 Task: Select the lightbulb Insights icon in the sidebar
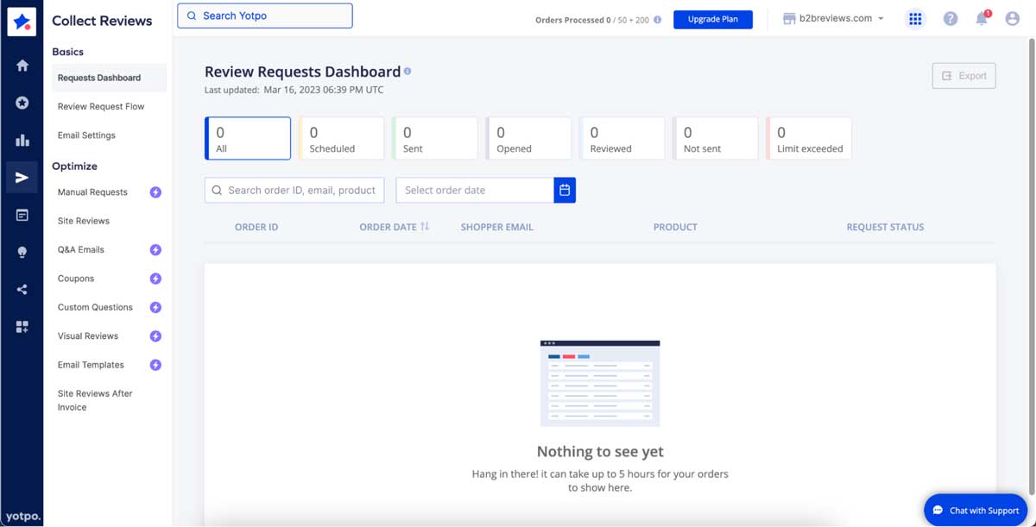[22, 251]
